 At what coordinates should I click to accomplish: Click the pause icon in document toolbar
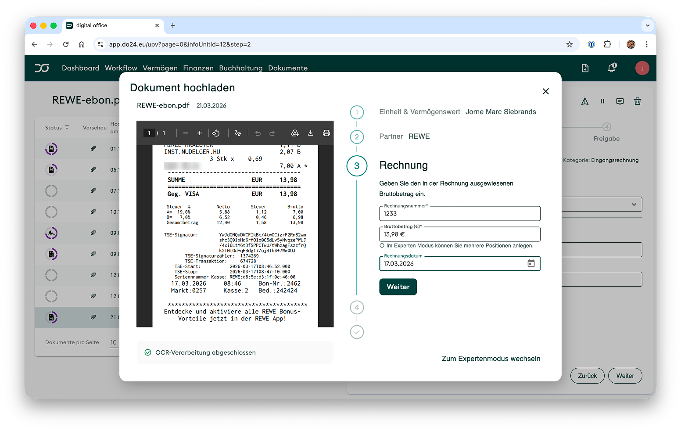(x=602, y=101)
